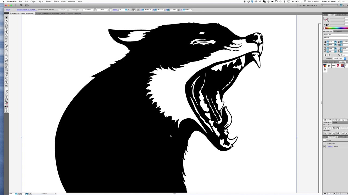The width and height of the screenshot is (348, 195).
Task: Click the Regular font style field
Action: (336, 38)
